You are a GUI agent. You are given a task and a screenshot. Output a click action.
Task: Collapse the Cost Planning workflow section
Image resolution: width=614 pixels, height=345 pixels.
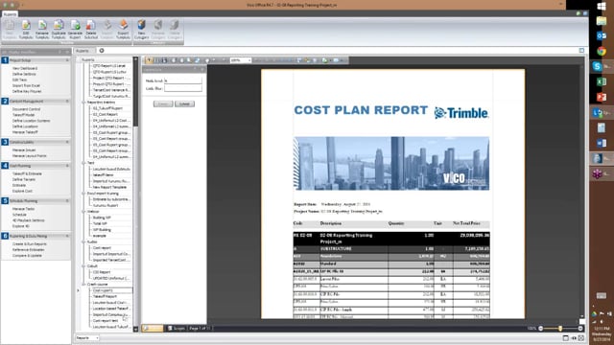67,166
